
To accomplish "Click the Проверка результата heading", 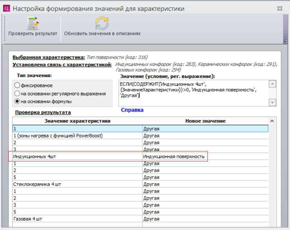I will (43, 112).
